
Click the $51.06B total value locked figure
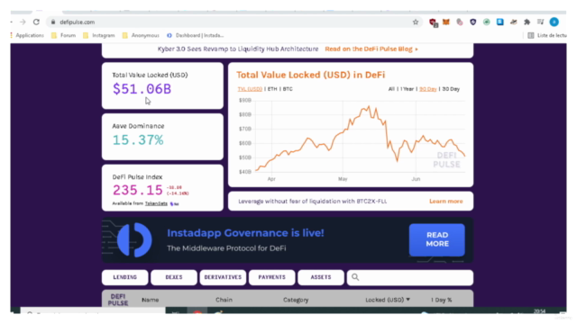(142, 89)
